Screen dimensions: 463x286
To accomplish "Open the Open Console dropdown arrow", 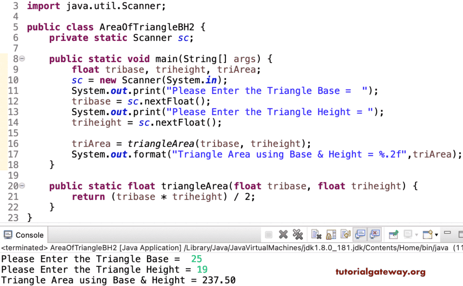I will [435, 235].
